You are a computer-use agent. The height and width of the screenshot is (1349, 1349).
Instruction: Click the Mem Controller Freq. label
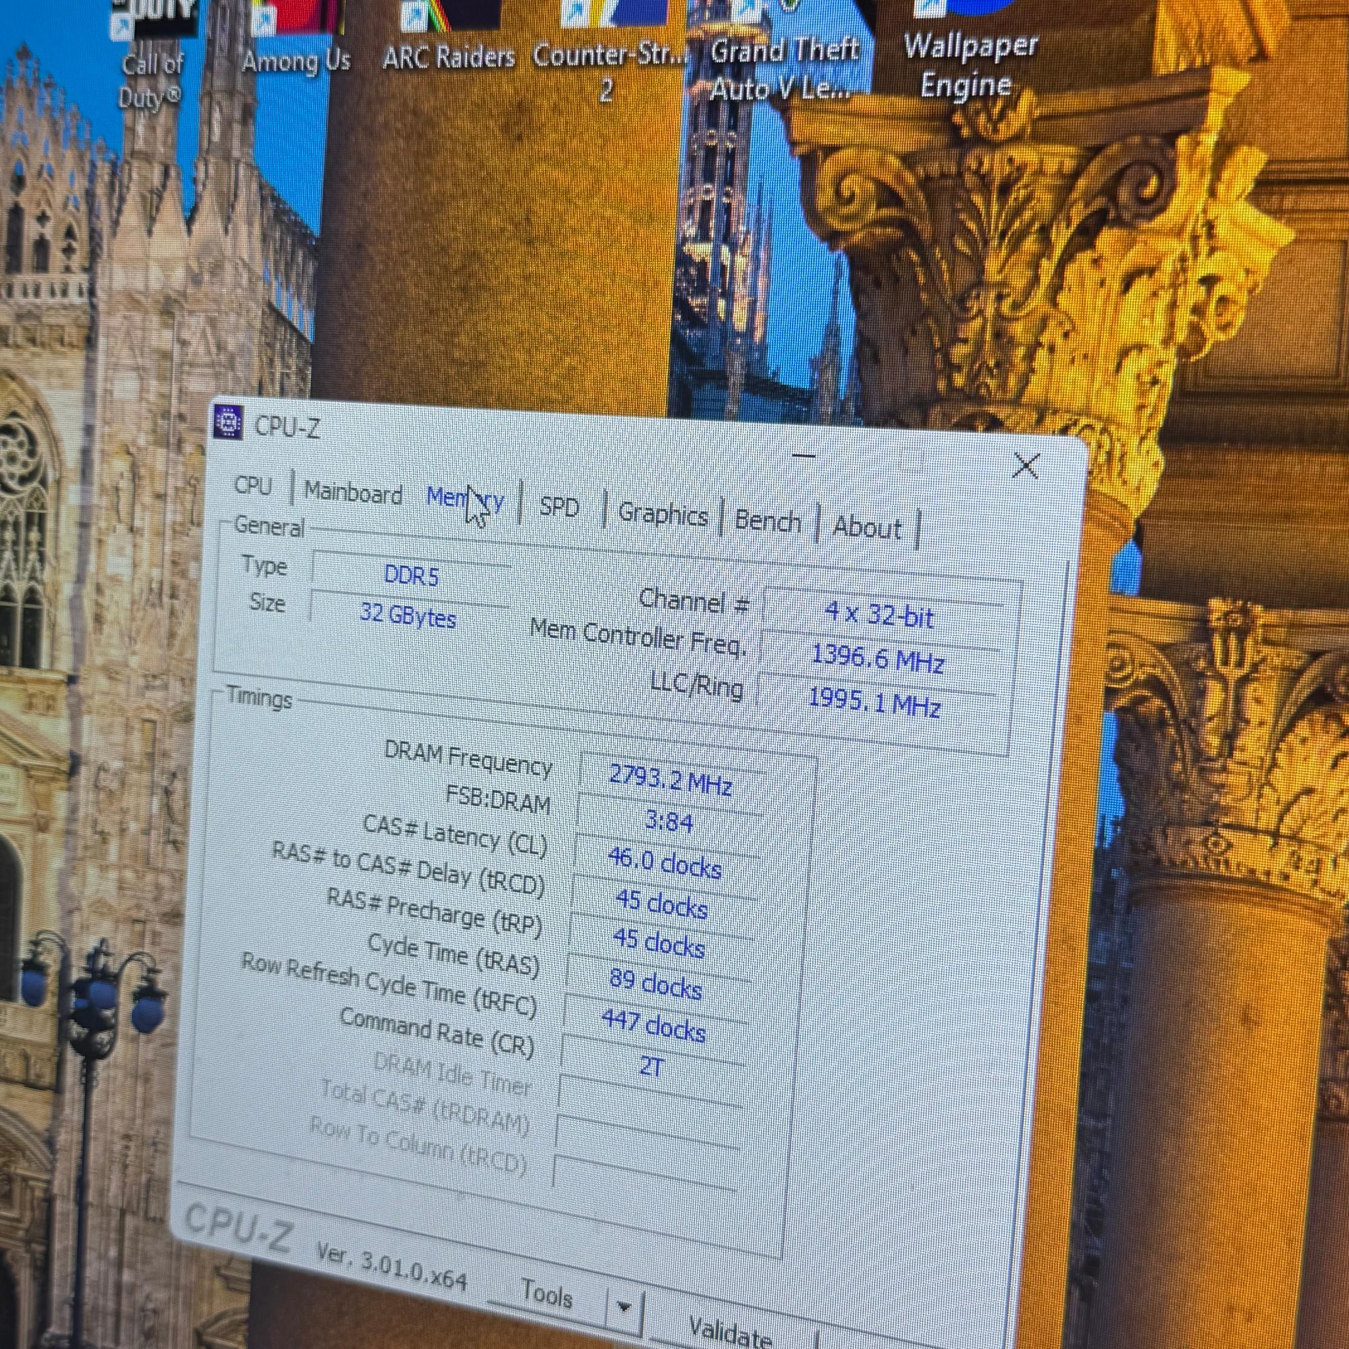point(639,637)
